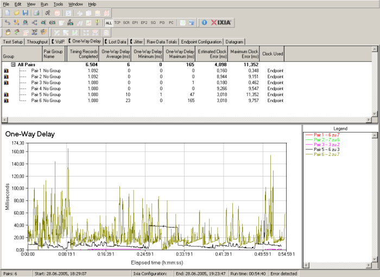Click the Save disk icon
This screenshot has width=380, height=277.
(25, 12)
